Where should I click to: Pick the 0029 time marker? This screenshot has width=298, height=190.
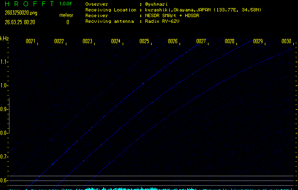[x=258, y=42]
